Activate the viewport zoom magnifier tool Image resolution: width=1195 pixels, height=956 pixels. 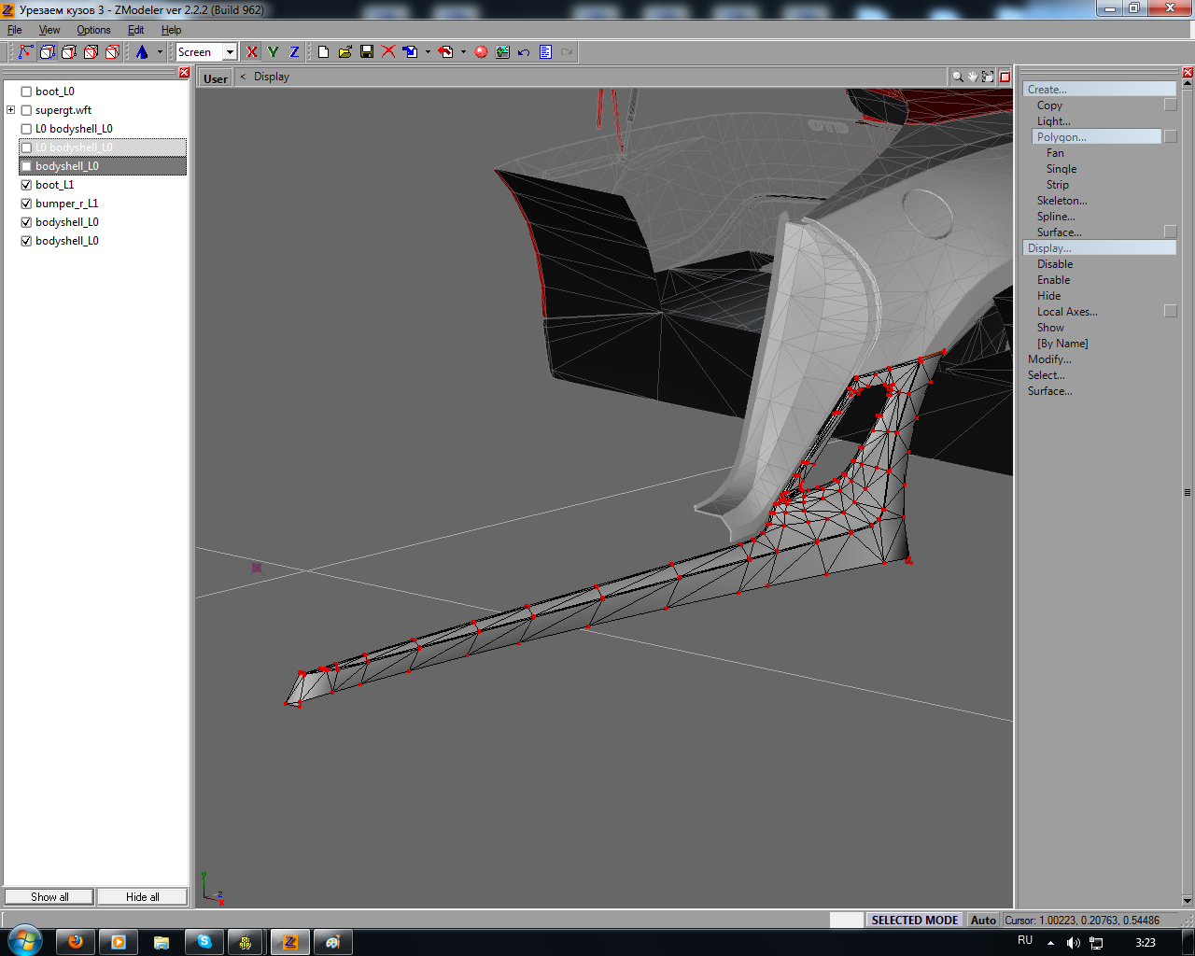click(x=957, y=77)
